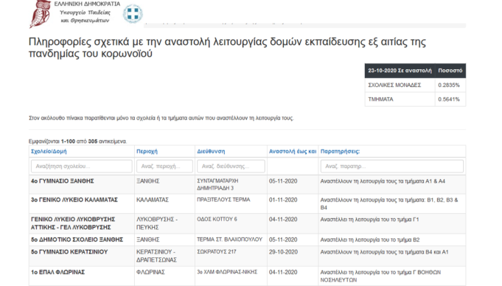Viewport: 502px width, 286px height.
Task: Click the 0.2835% percentage value
Action: point(449,86)
